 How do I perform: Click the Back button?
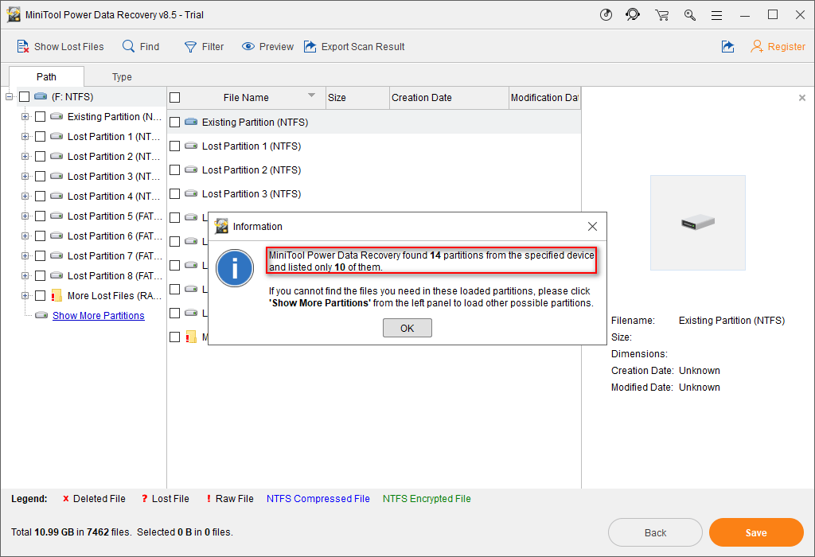(x=655, y=532)
